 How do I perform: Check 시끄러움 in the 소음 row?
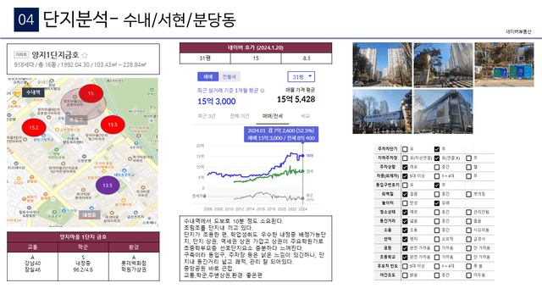(x=468, y=230)
